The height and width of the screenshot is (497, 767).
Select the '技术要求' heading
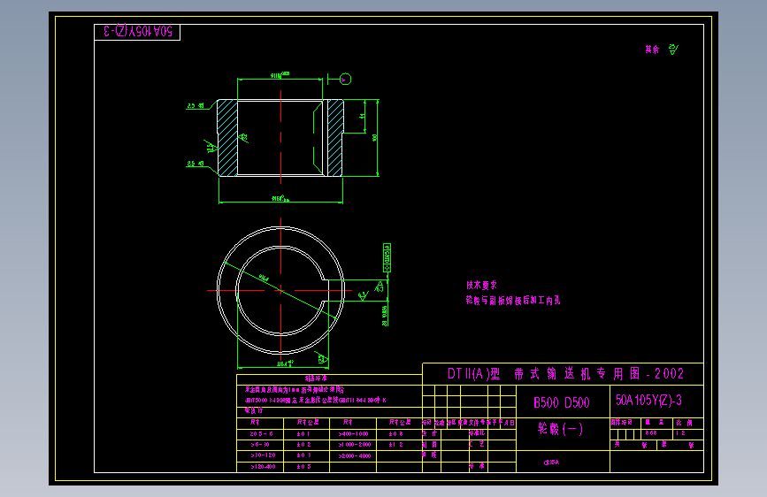(481, 285)
